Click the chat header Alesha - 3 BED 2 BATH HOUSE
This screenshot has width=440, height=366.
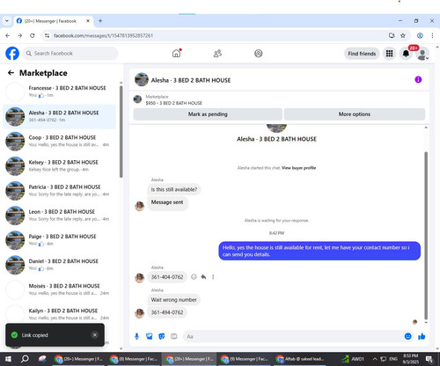click(x=191, y=80)
